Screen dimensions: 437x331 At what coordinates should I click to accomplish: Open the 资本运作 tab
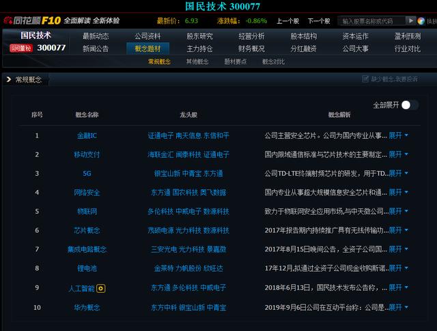click(355, 36)
